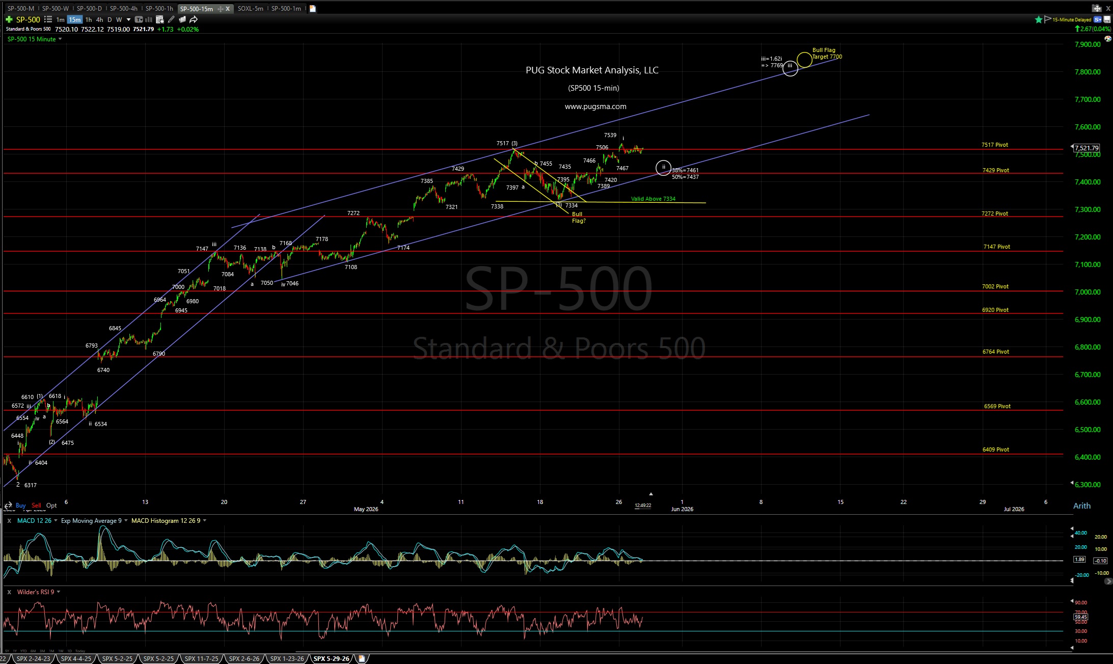Screen dimensions: 1113x664
Task: Toggle the D daily timeframe button
Action: [109, 19]
